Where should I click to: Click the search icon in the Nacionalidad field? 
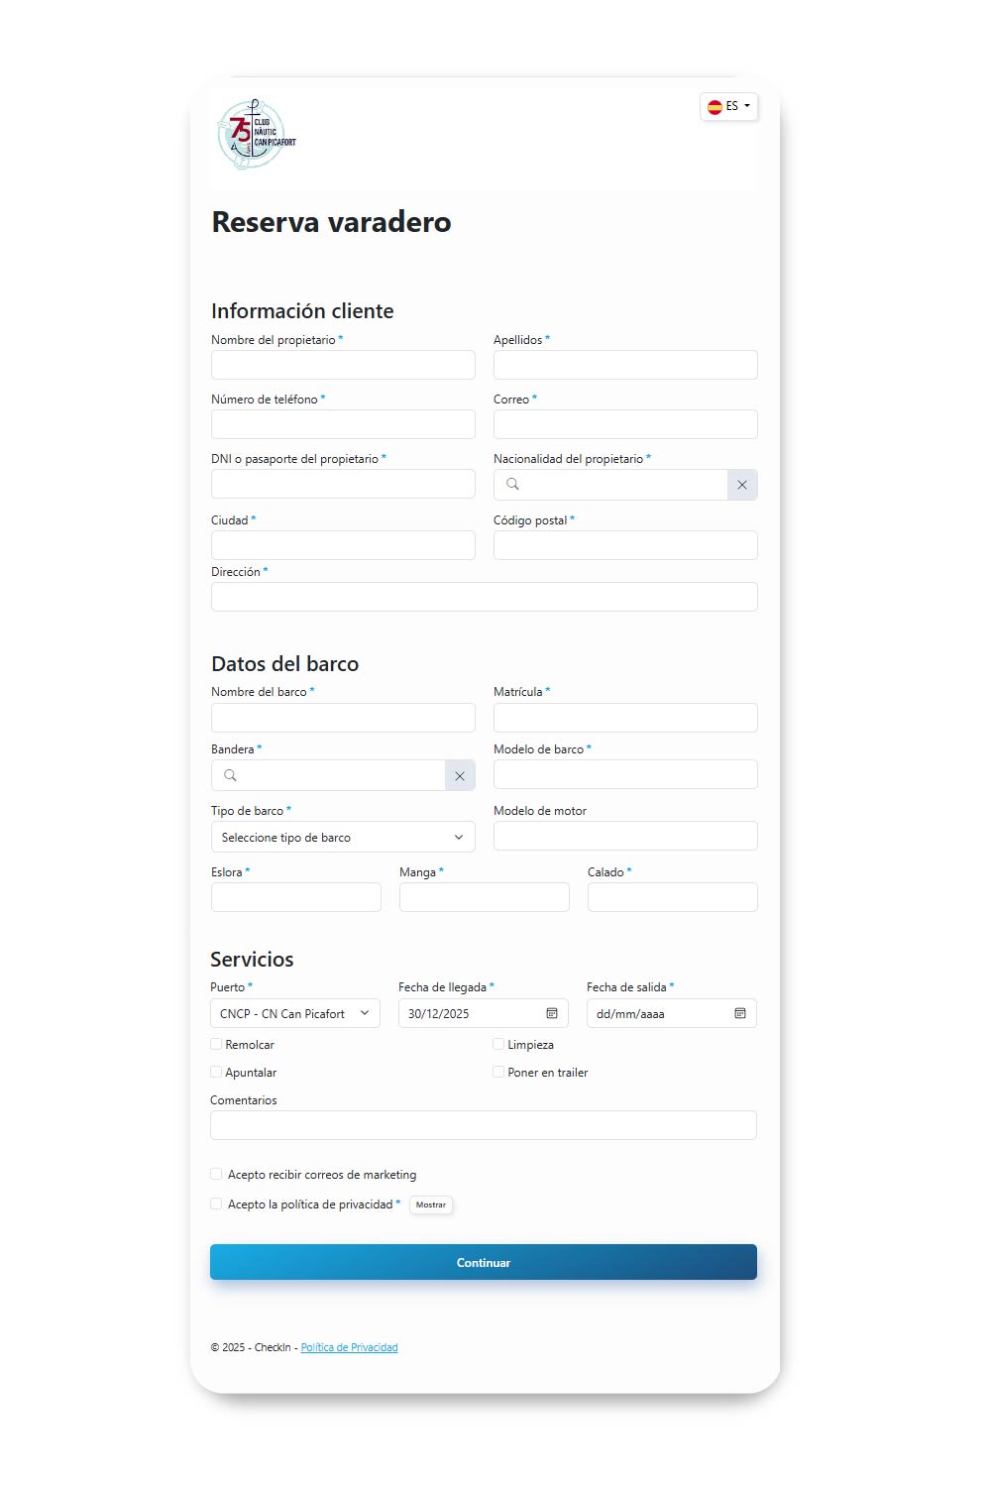point(512,484)
